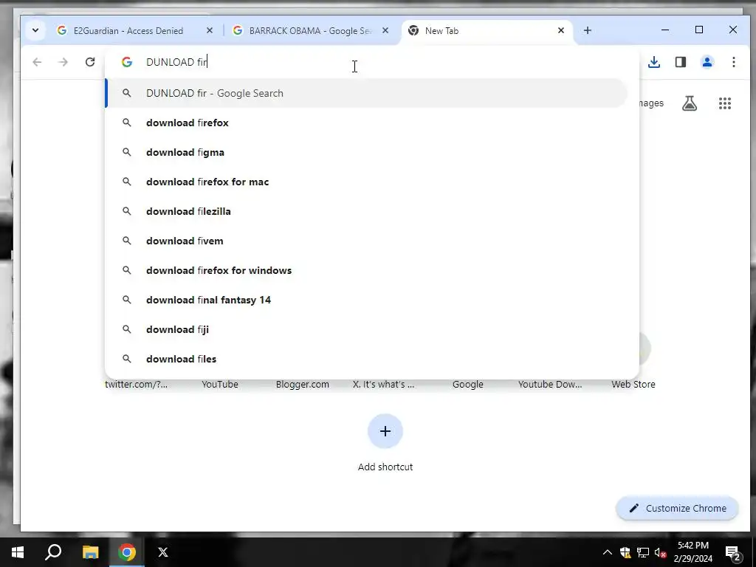The image size is (756, 567).
Task: Select 'download firefox for windows' suggestion
Action: click(366, 270)
